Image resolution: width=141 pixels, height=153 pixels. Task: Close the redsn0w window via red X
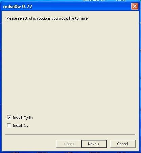[135, 6]
